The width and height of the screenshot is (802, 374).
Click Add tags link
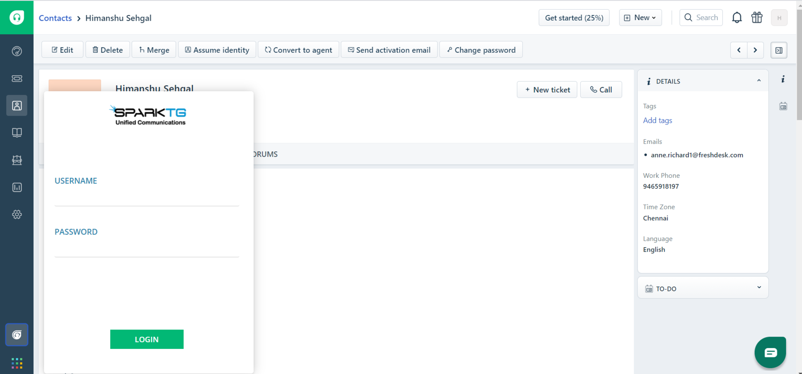point(657,120)
